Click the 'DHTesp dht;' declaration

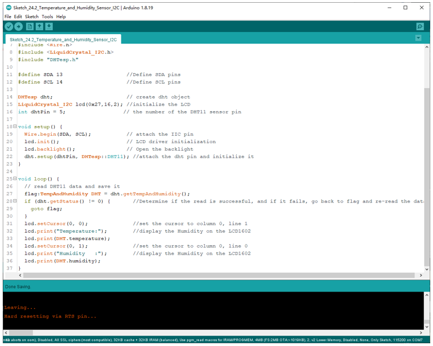tap(35, 97)
